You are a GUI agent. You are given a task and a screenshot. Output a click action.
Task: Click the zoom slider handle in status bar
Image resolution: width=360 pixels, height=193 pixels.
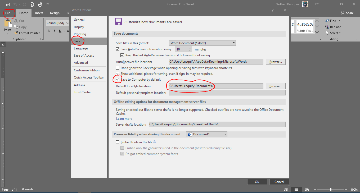[x=331, y=189]
